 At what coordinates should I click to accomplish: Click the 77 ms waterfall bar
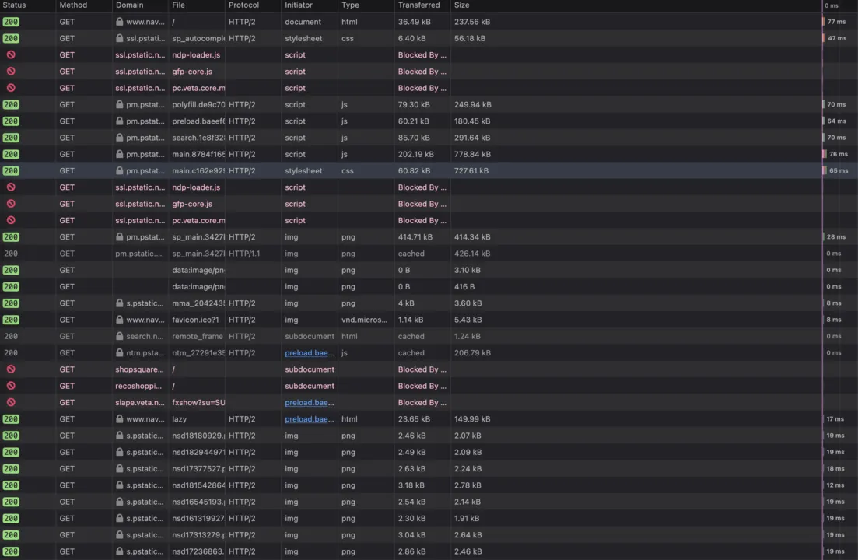pos(824,22)
